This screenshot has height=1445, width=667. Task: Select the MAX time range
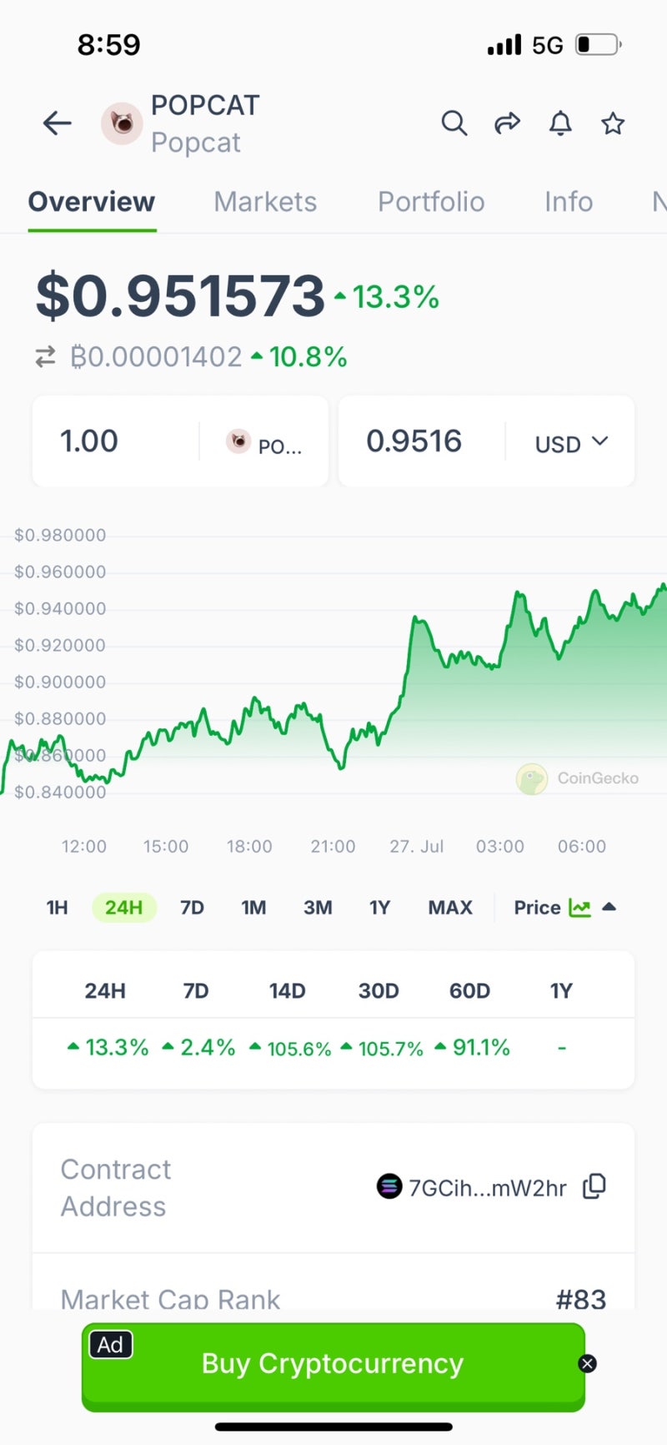point(449,907)
